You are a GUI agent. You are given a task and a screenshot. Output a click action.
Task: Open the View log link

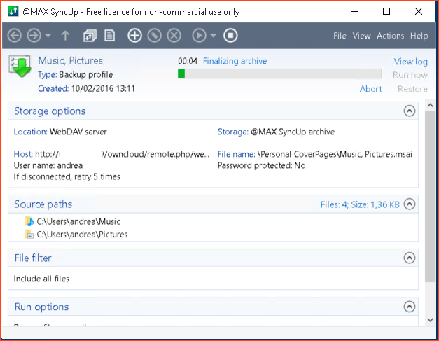tap(411, 62)
